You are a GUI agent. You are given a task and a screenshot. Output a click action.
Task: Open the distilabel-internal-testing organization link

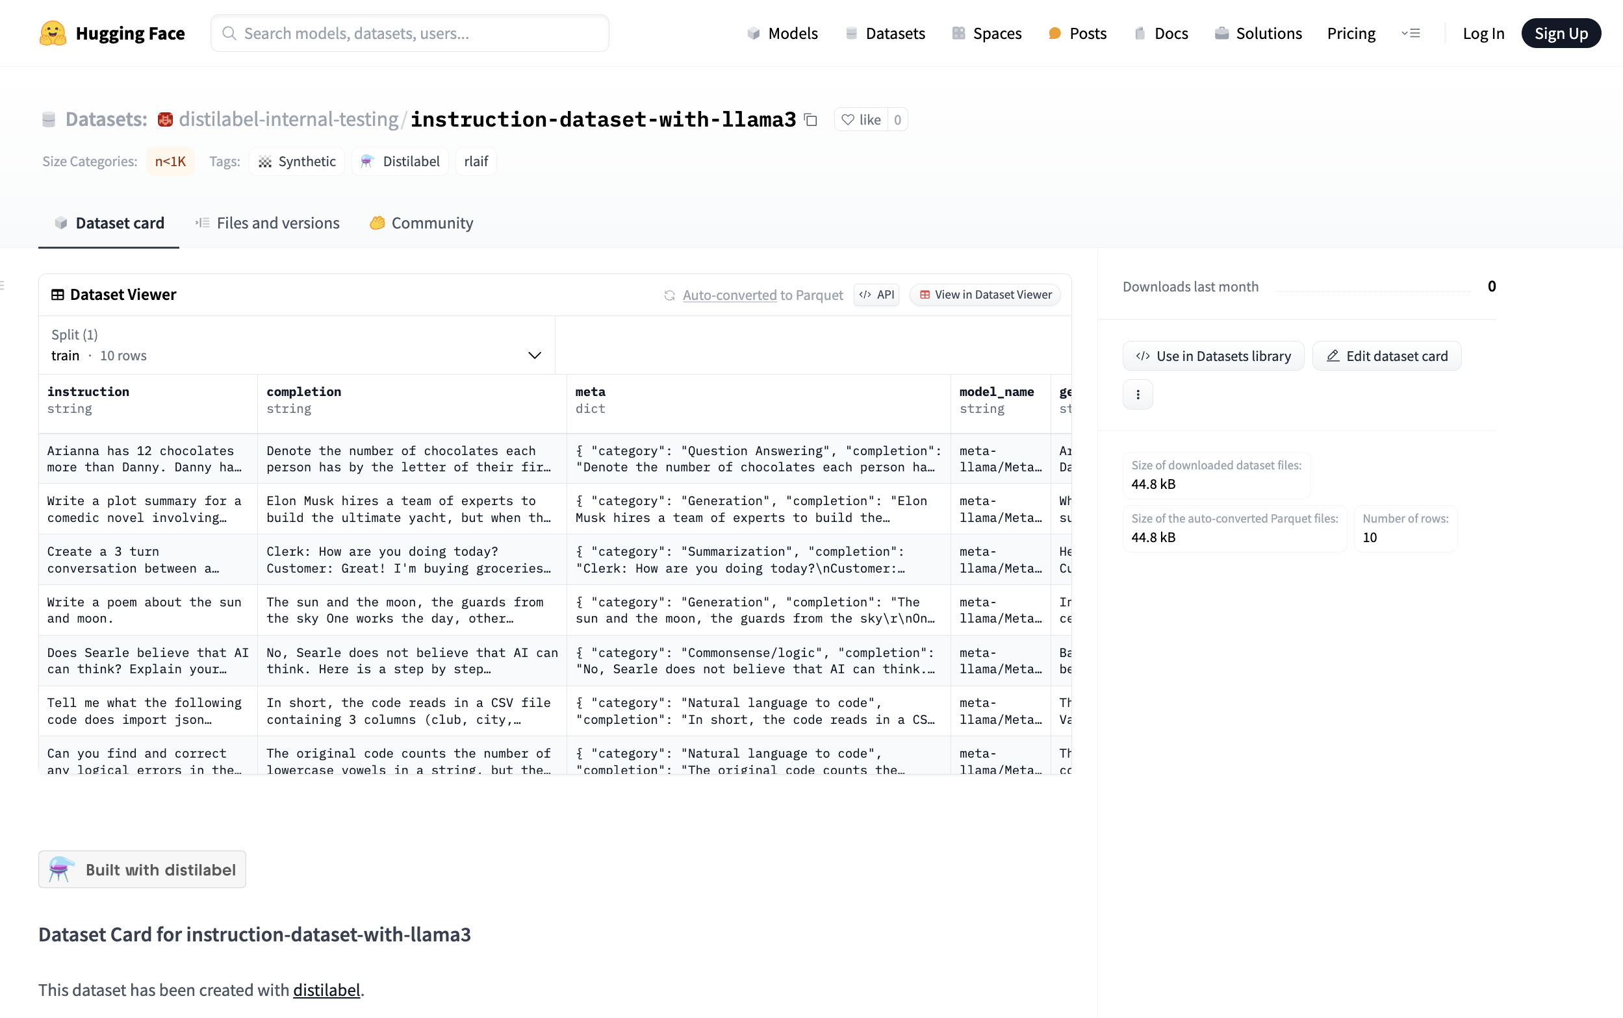click(x=288, y=120)
